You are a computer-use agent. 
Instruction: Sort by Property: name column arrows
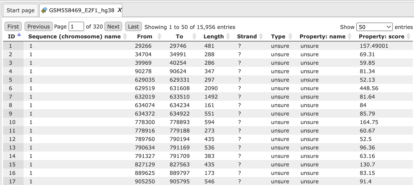(x=350, y=36)
